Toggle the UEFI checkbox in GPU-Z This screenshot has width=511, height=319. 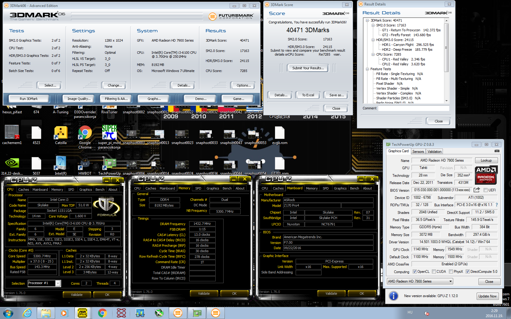tap(485, 190)
